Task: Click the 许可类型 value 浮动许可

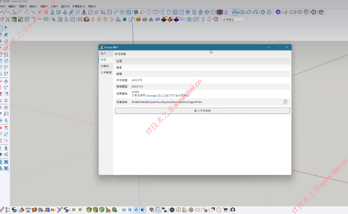Action: [137, 80]
